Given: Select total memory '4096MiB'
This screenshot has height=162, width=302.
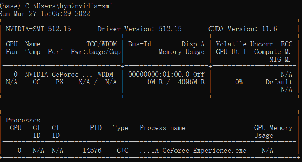Looking at the screenshot, I should (x=191, y=82).
